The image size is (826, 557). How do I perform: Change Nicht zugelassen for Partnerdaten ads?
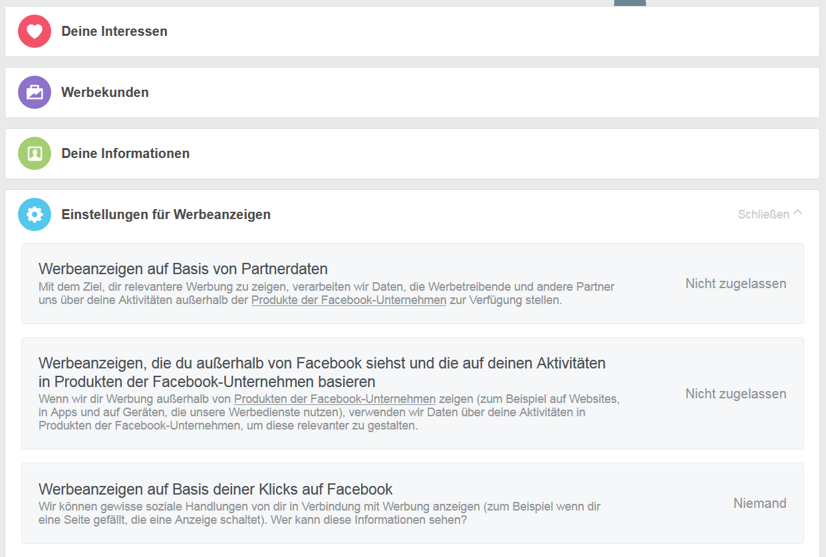point(736,283)
